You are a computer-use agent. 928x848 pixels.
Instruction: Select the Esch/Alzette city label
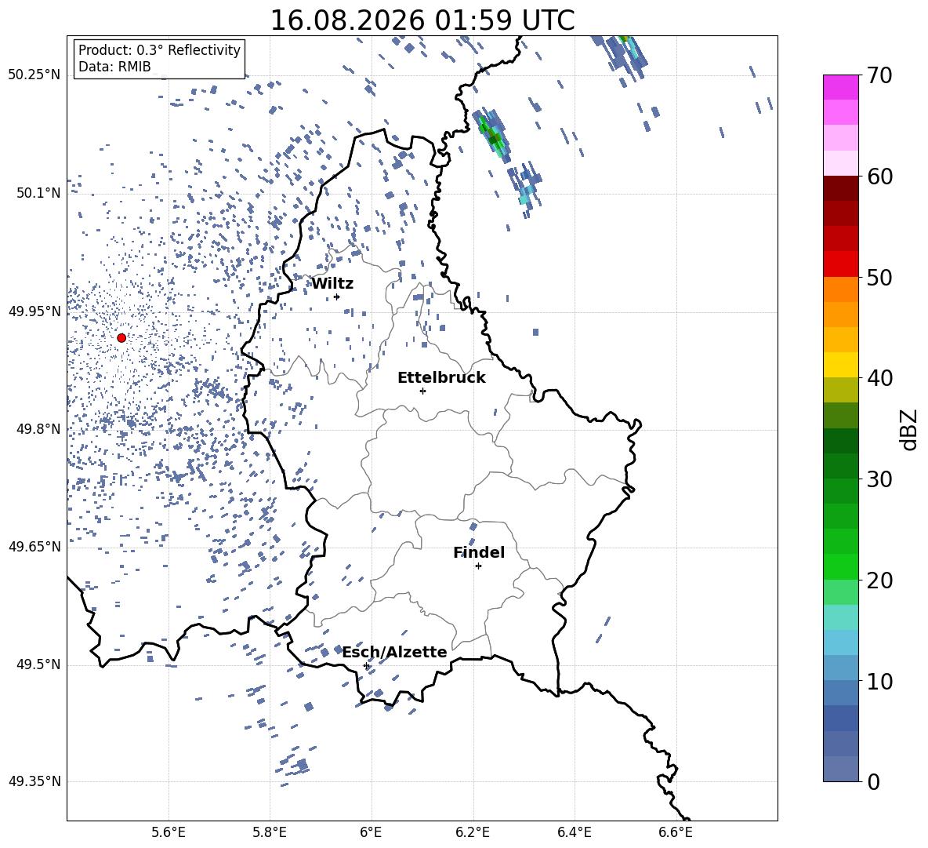click(x=395, y=652)
